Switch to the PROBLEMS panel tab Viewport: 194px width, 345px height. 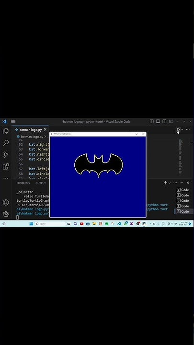(23, 183)
